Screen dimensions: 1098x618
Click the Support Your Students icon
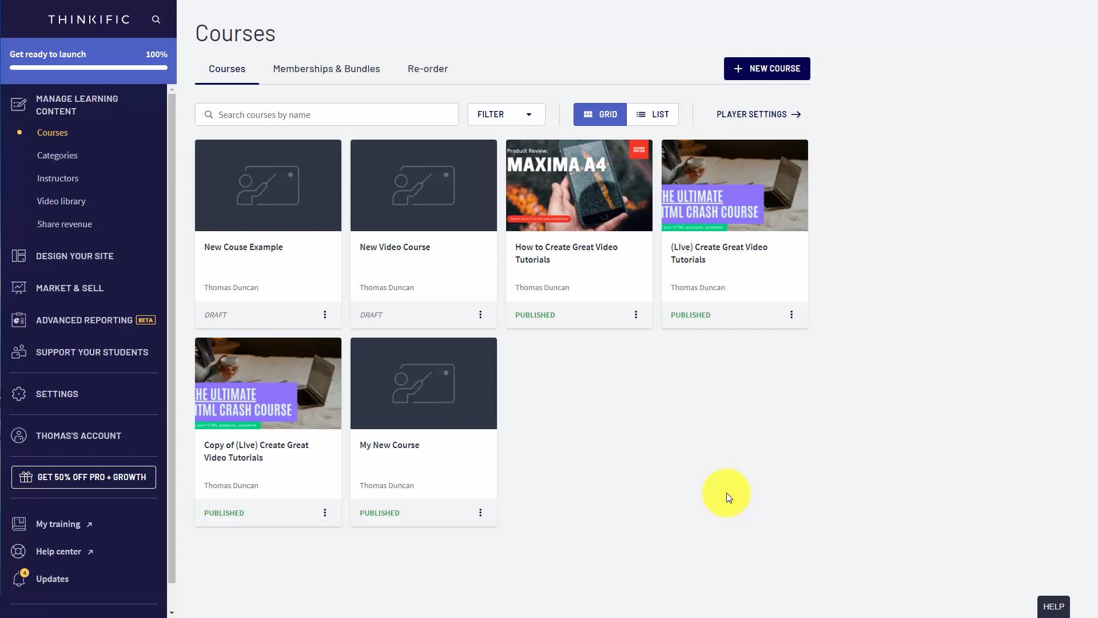[x=19, y=352]
